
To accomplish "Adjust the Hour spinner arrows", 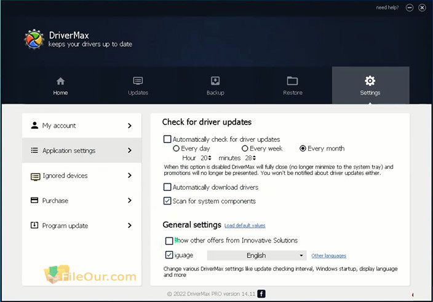I will tap(210, 158).
